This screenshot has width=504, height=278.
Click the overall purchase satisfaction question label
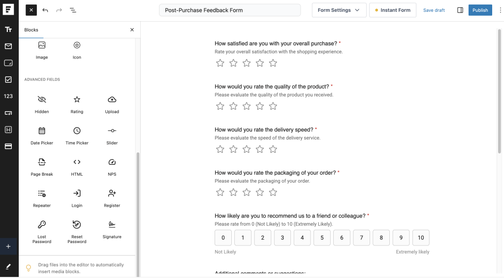pos(276,43)
